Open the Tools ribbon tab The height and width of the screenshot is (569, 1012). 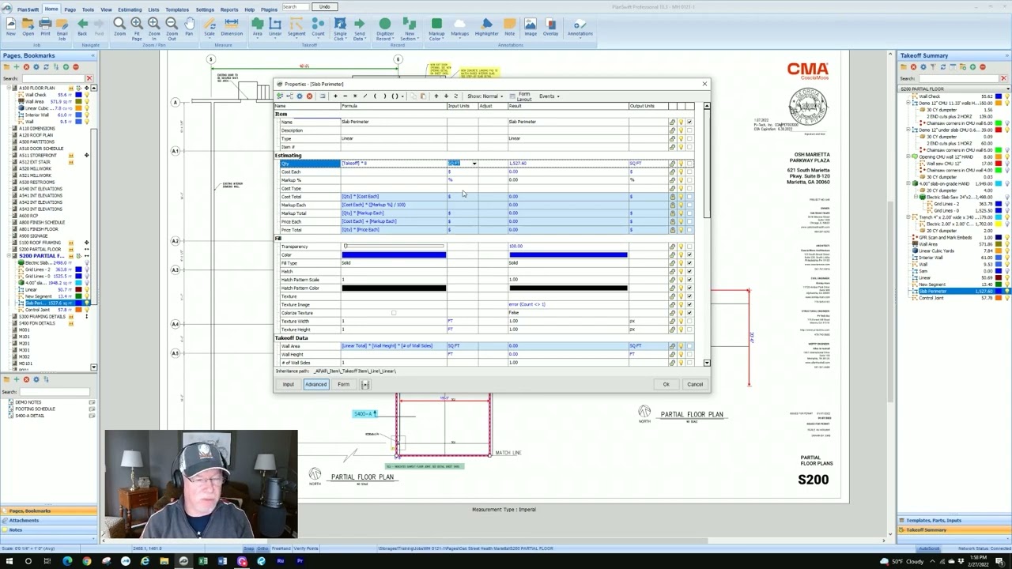click(88, 9)
